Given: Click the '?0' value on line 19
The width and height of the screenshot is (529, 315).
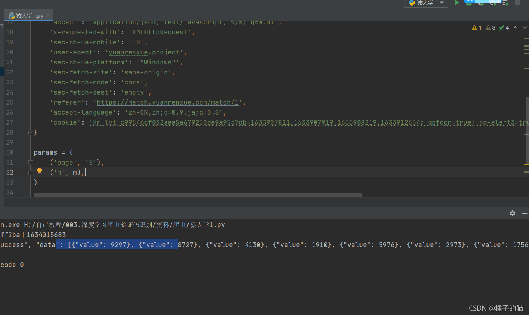Looking at the screenshot, I should click(136, 42).
